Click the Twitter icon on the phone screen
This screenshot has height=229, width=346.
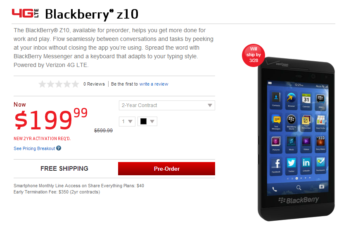pyautogui.click(x=291, y=165)
